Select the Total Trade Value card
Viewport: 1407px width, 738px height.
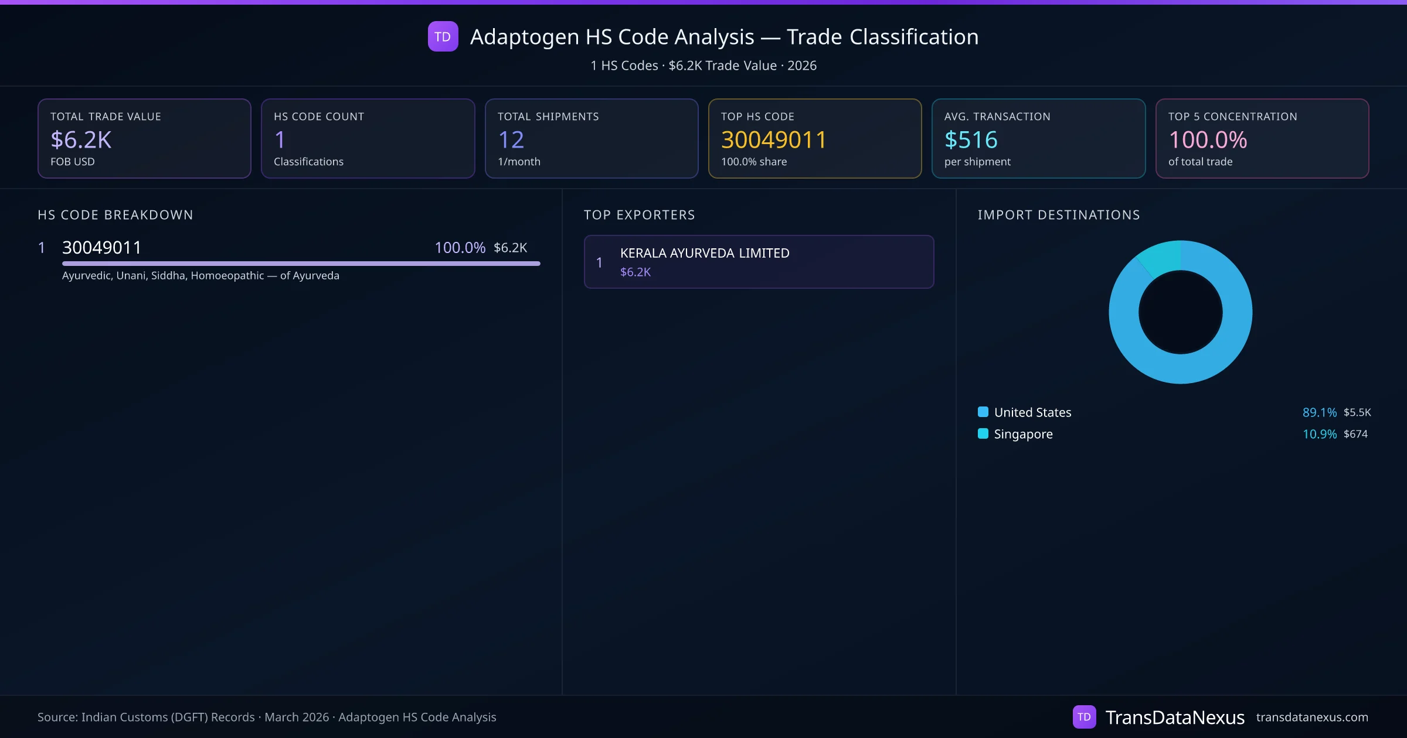144,138
